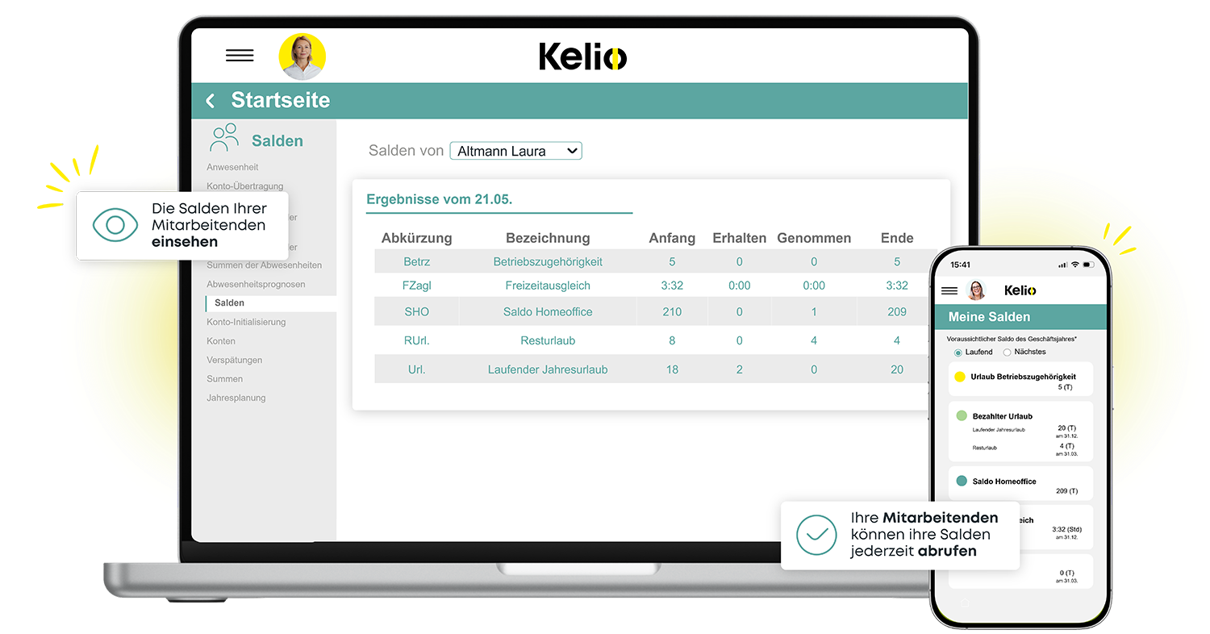Viewport: 1210px width, 634px height.
Task: Click the Betriebszugehörigkeit table cell
Action: point(548,261)
